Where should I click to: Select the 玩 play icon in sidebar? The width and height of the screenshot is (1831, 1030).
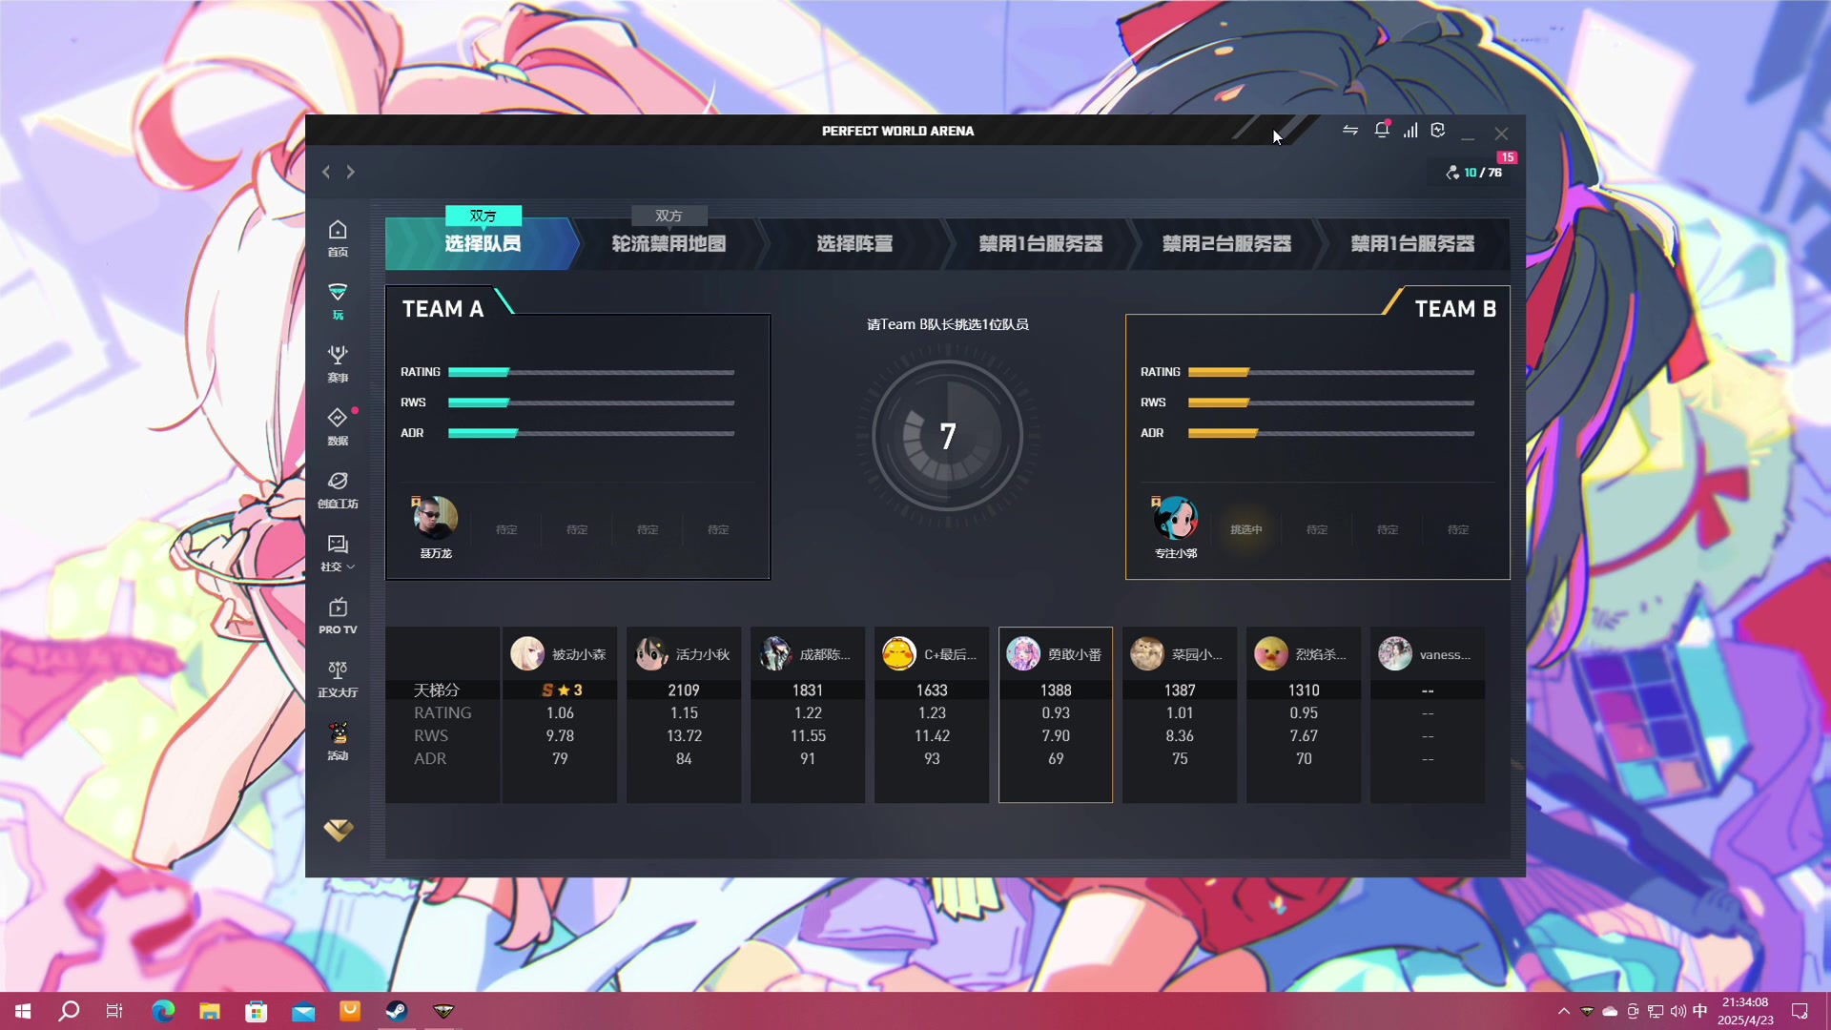[x=338, y=300]
